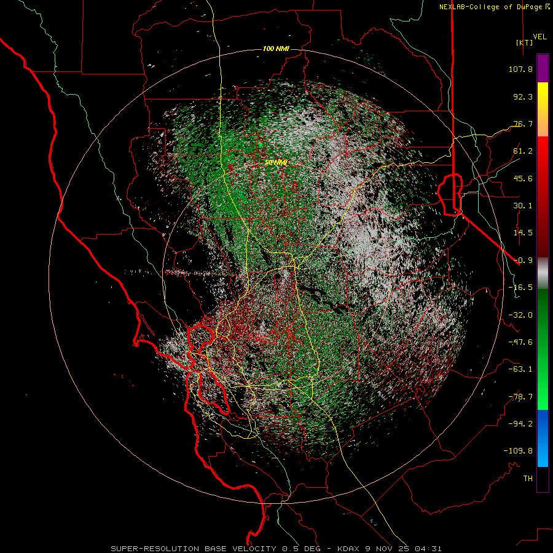Screen dimensions: 553x553
Task: Select the -47.6 velocity scale value
Action: point(520,342)
